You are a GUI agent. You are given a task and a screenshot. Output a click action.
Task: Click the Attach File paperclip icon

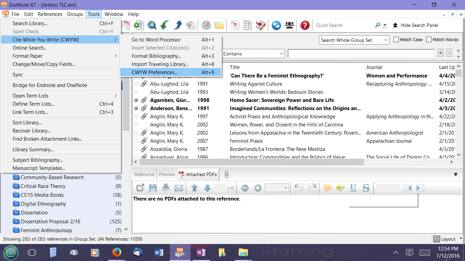tap(226, 175)
